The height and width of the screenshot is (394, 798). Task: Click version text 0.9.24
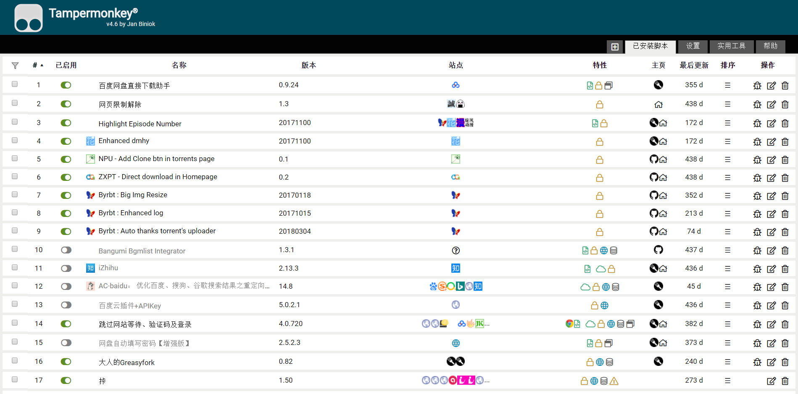click(x=289, y=85)
